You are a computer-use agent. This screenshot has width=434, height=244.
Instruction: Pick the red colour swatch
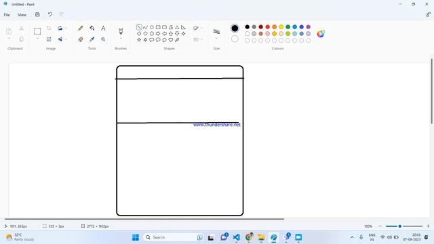[268, 27]
